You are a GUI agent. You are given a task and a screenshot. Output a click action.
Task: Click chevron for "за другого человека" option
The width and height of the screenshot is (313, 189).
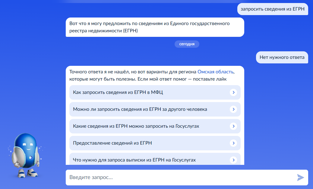[233, 109]
